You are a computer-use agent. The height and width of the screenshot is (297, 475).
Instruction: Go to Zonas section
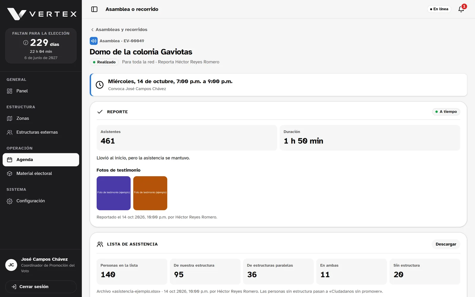coord(41,119)
